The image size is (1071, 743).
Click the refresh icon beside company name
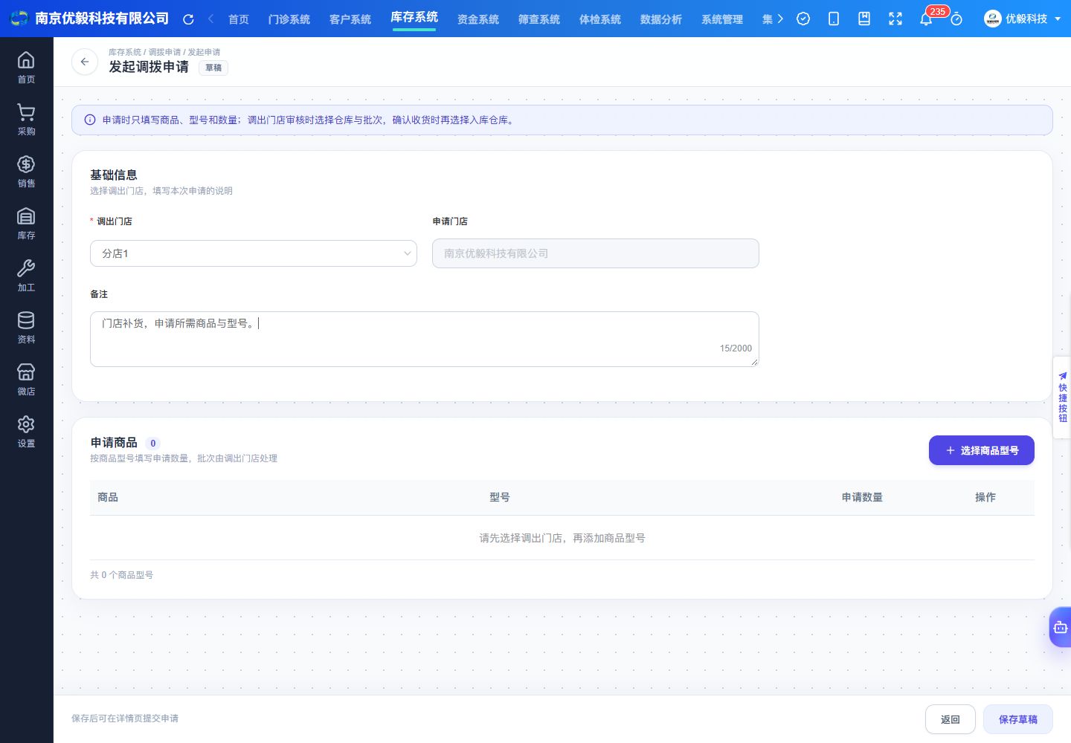click(188, 19)
